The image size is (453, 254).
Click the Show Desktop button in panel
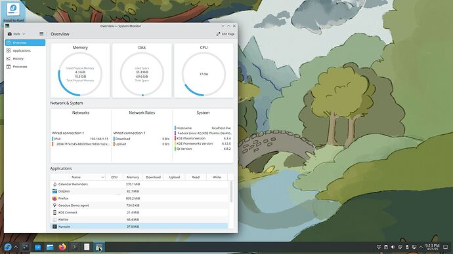pyautogui.click(x=446, y=247)
